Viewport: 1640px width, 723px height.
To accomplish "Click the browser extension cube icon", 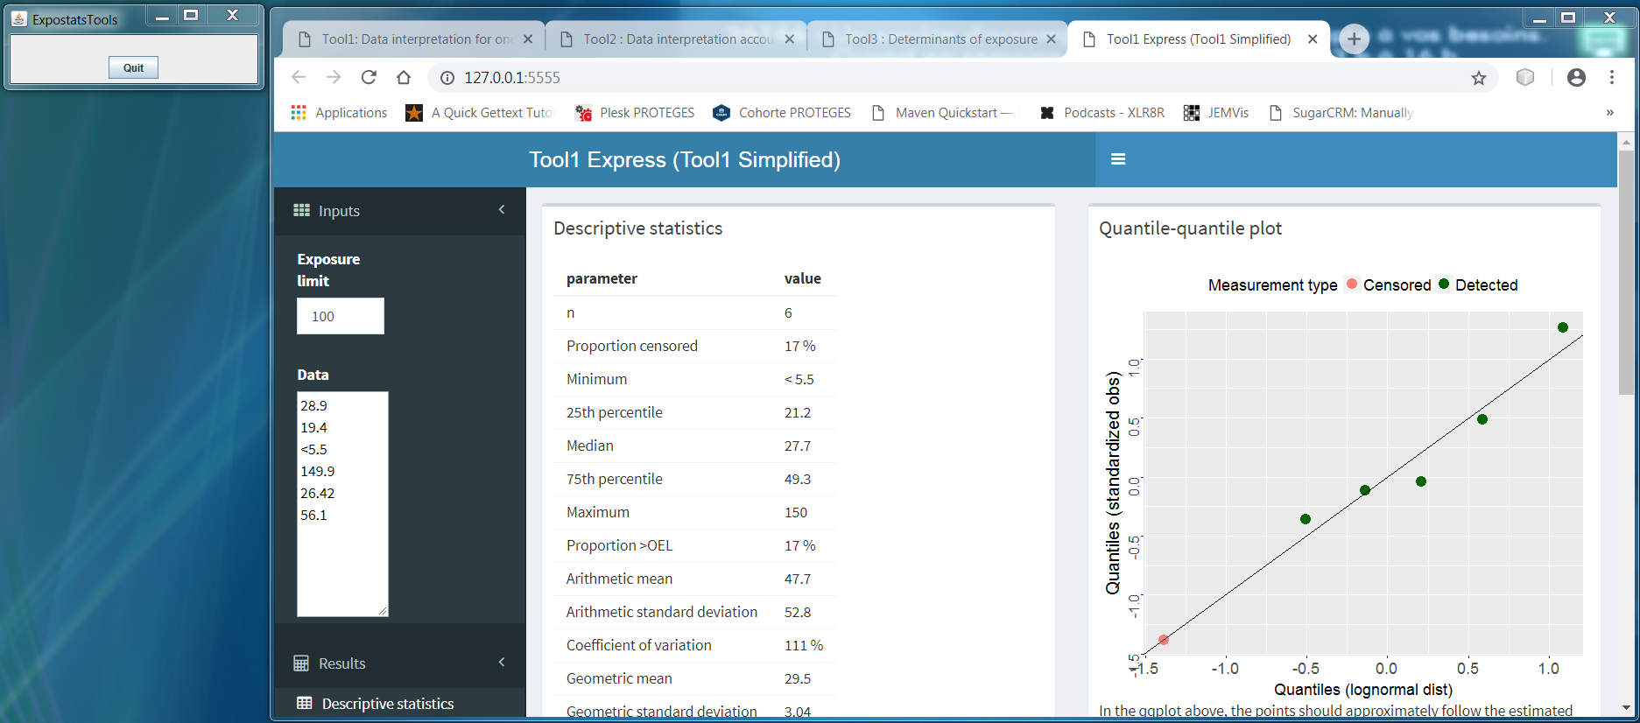I will pos(1525,78).
